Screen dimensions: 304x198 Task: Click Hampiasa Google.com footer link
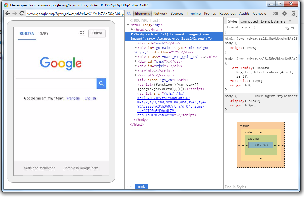click(x=81, y=168)
